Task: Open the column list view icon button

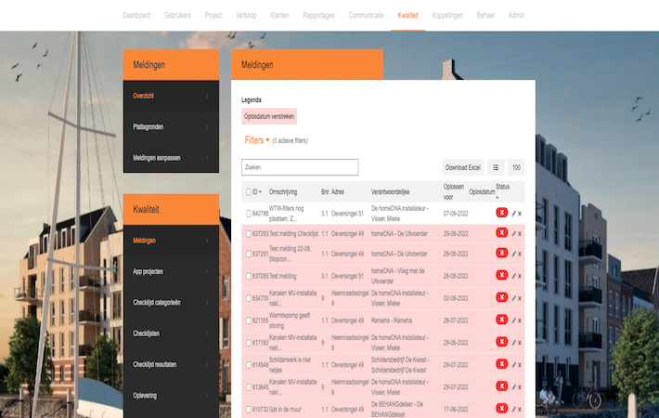Action: (x=496, y=167)
